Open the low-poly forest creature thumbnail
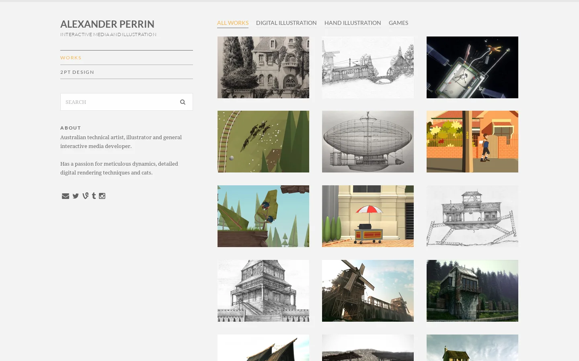This screenshot has height=361, width=579. [x=263, y=216]
